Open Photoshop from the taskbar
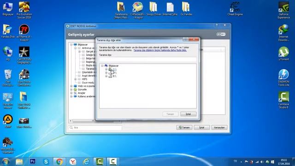The width and height of the screenshot is (295, 166). [33, 161]
